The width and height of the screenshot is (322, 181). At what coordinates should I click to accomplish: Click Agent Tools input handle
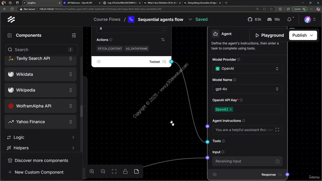coord(208,142)
